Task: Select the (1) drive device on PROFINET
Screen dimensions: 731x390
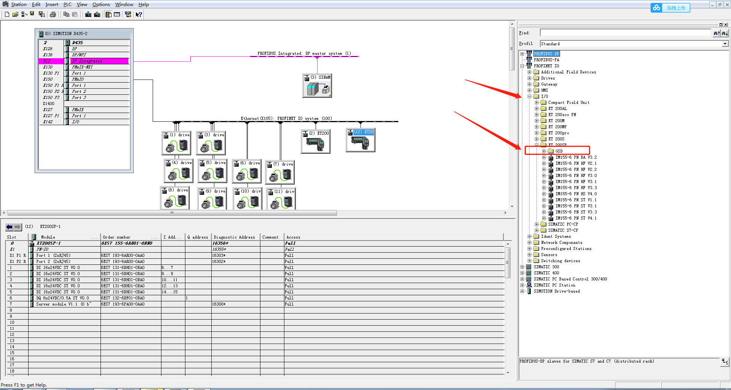Action: (x=176, y=143)
